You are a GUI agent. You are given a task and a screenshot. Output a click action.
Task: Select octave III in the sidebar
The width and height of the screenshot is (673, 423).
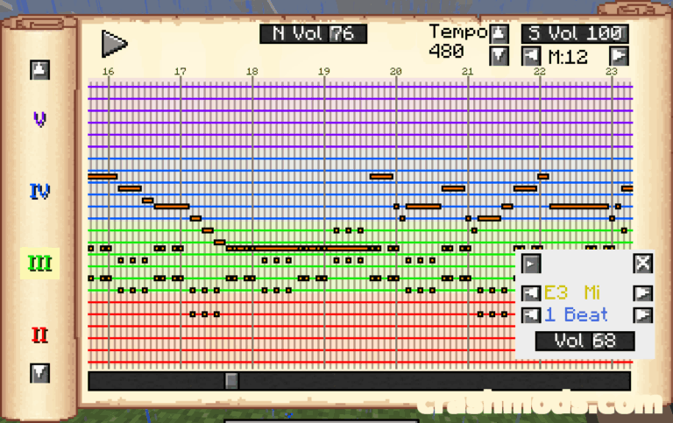(x=39, y=264)
